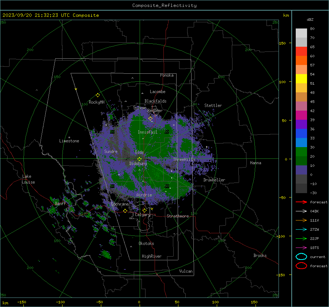Click the 'Stettler' map label

pyautogui.click(x=213, y=105)
